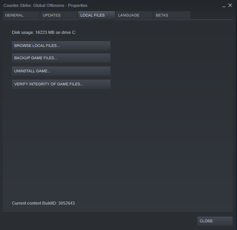Start Backup Game Files
237x230 pixels.
61,58
